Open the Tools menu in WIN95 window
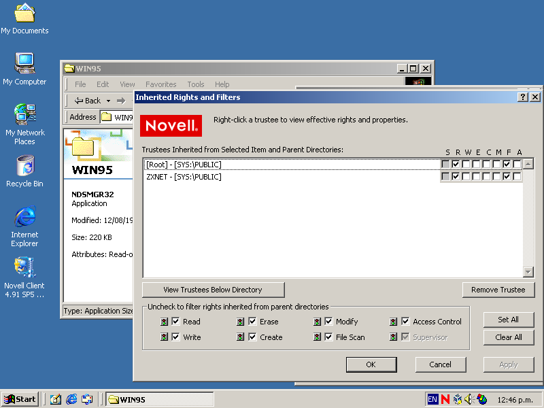This screenshot has width=544, height=408. [x=196, y=84]
